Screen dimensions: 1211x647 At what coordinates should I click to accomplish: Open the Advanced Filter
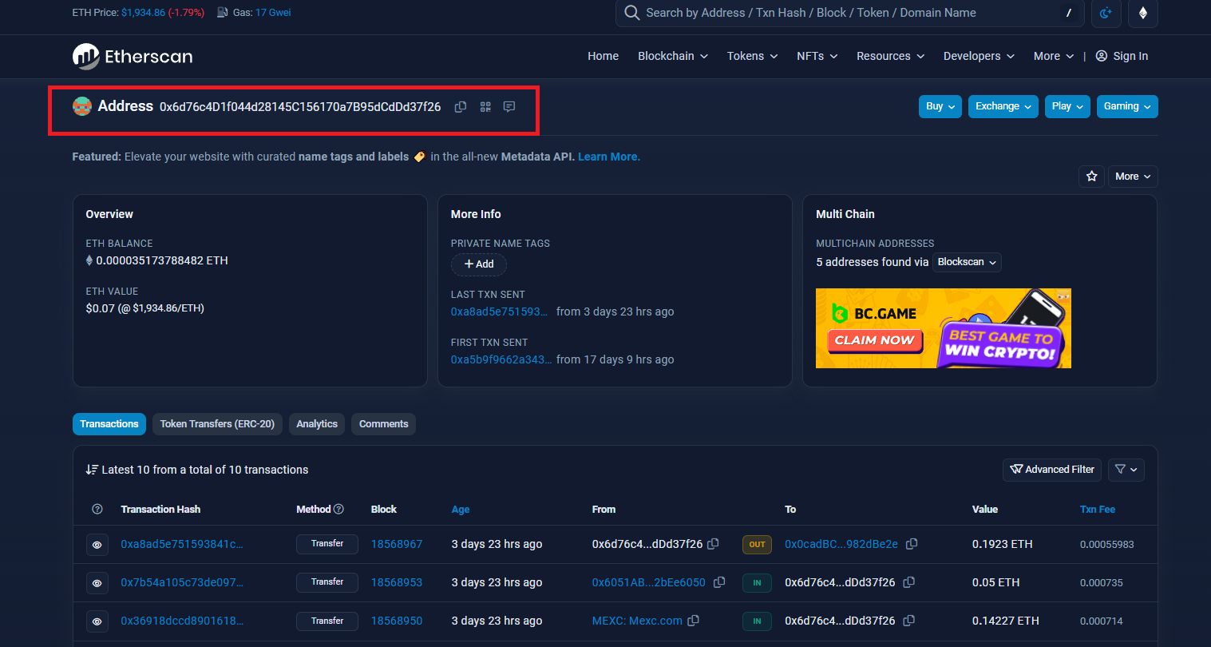[x=1052, y=470]
